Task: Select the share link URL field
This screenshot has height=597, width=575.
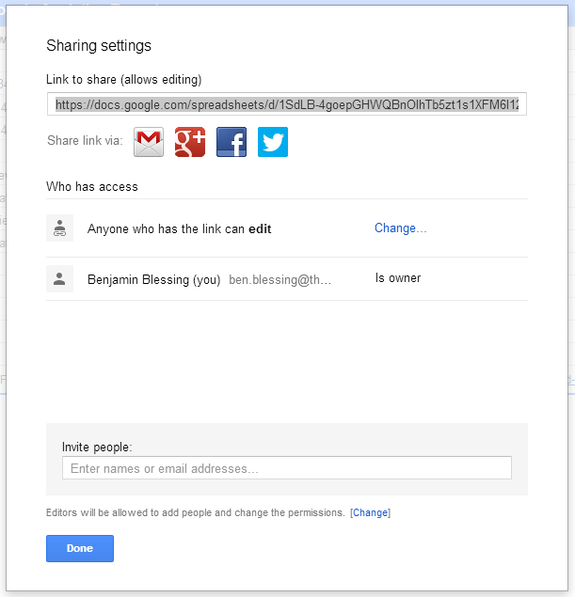Action: (287, 104)
